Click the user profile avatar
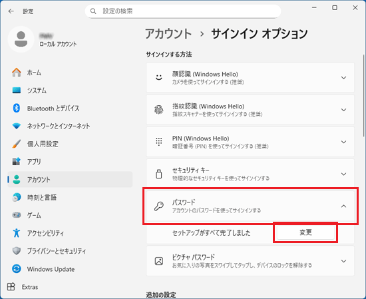Screen dimensions: 366x299 pyautogui.click(x=21, y=39)
